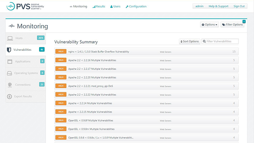Click the Applications window icon

10,62
